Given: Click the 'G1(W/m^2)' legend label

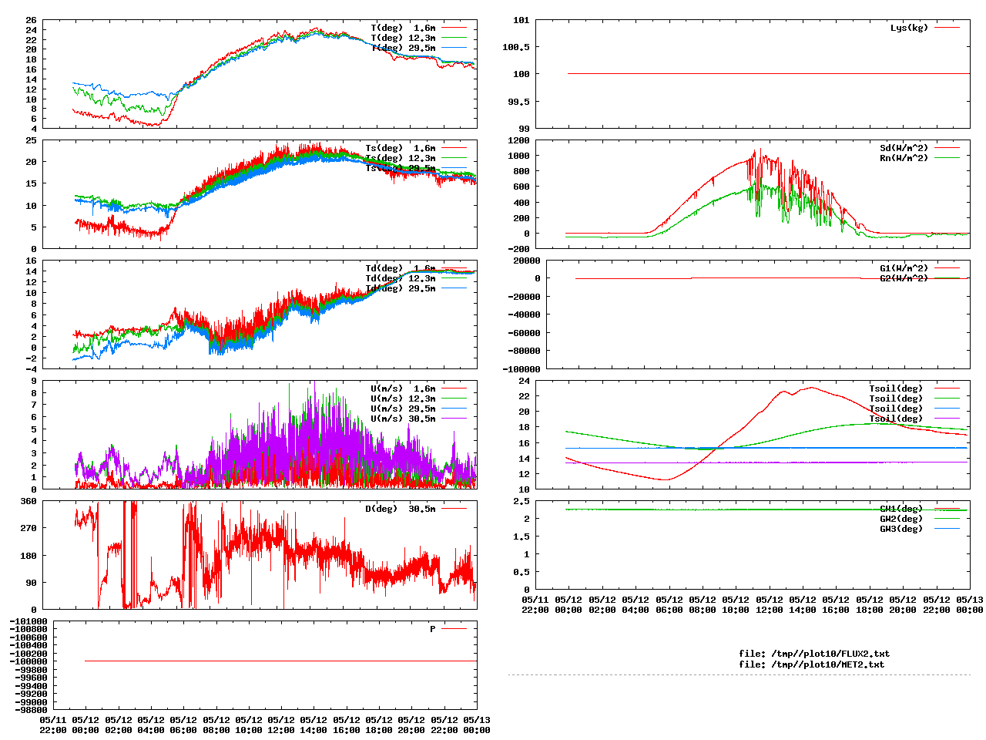Looking at the screenshot, I should (x=904, y=268).
